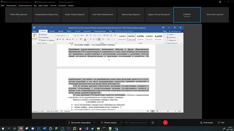Open the Ссылки tab in Word ribbon
This screenshot has width=234, height=131.
[78, 31]
